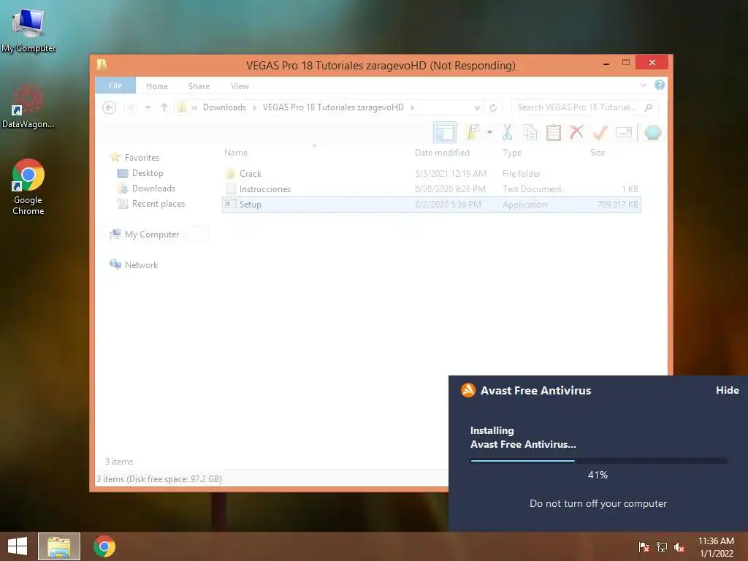The height and width of the screenshot is (561, 748).
Task: Expand the chevron after VEGAS Pro breadcrumb
Action: 413,107
